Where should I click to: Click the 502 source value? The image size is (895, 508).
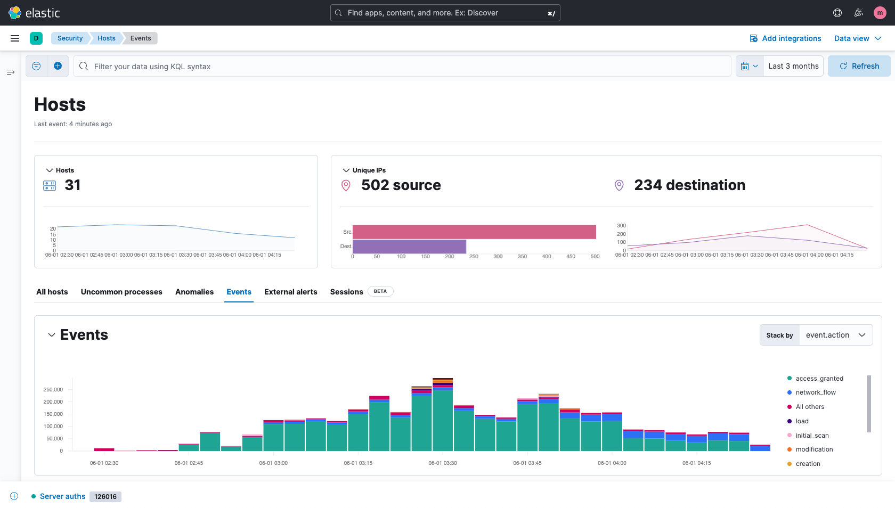click(401, 185)
